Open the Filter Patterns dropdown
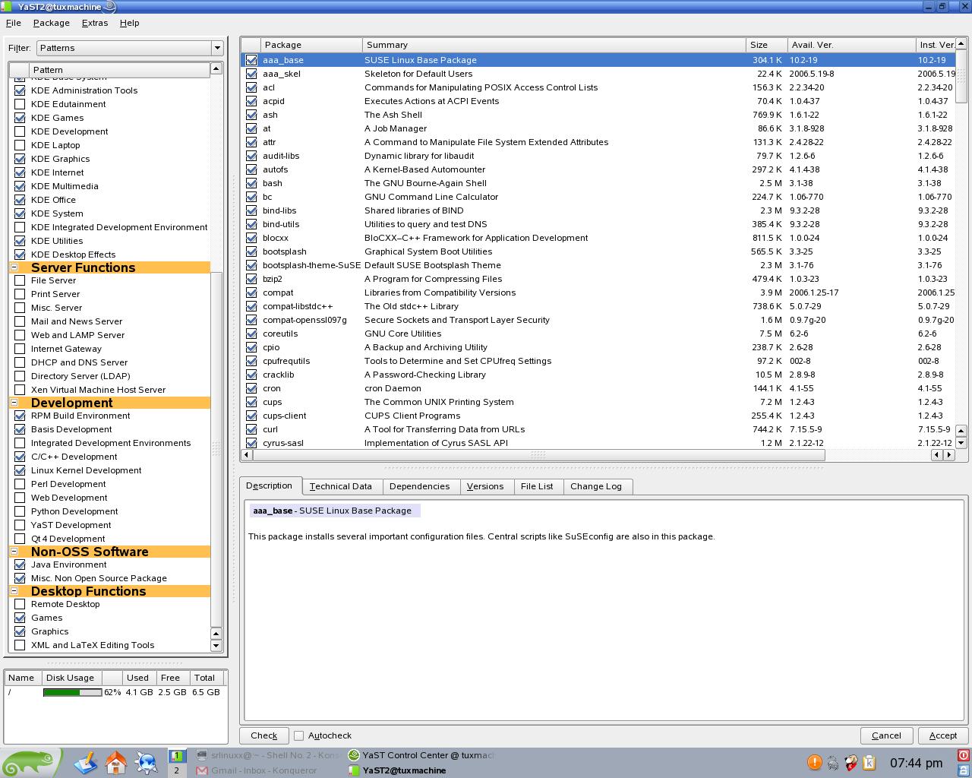This screenshot has height=778, width=972. (x=130, y=48)
